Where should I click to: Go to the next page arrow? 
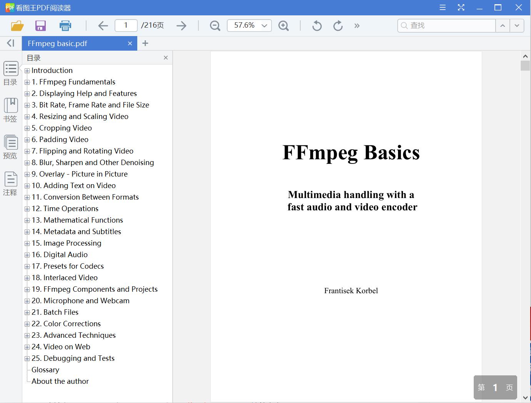(181, 26)
